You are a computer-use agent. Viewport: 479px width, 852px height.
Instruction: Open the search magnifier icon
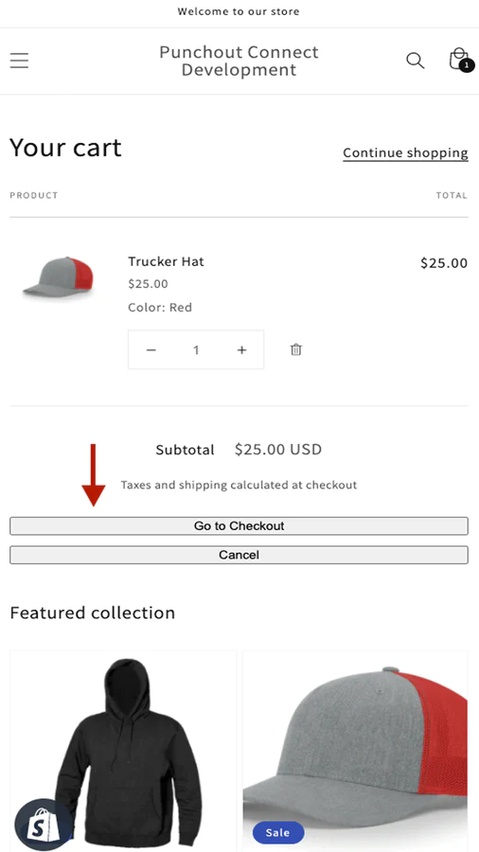pos(415,61)
